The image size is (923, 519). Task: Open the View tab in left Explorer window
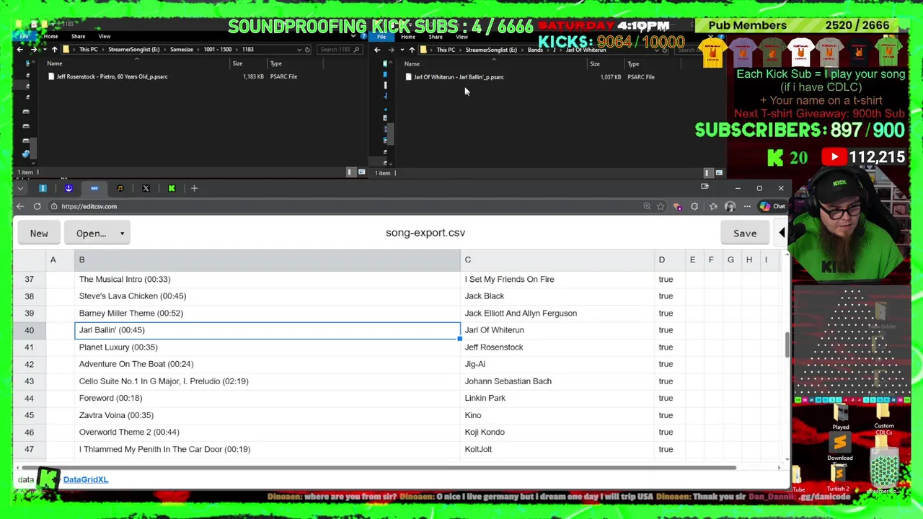[105, 36]
